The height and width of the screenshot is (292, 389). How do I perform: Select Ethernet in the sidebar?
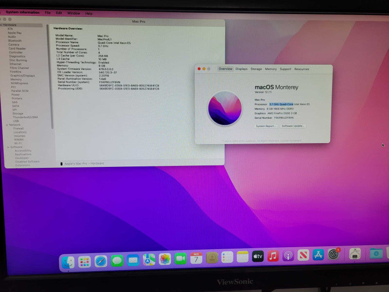coord(16,64)
